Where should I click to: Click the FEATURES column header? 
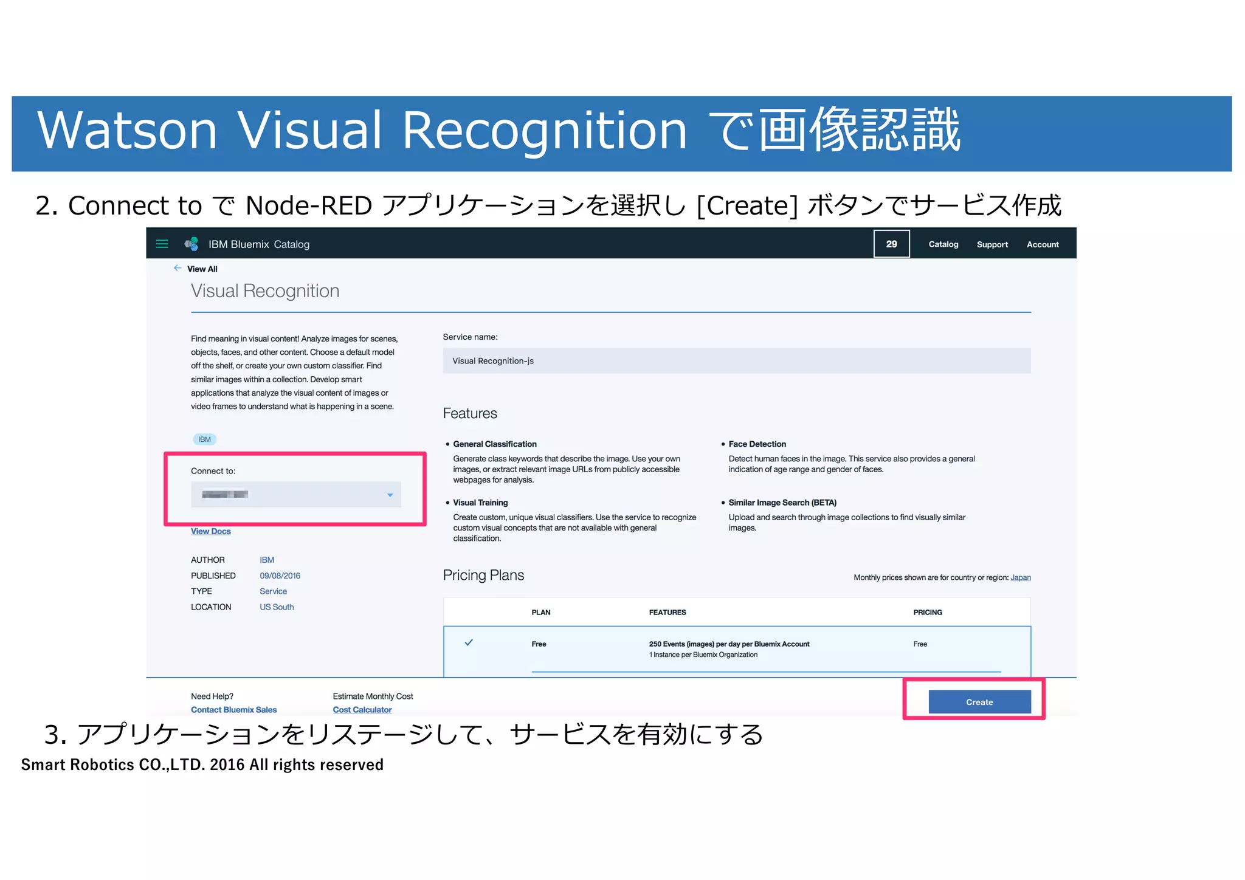[667, 613]
